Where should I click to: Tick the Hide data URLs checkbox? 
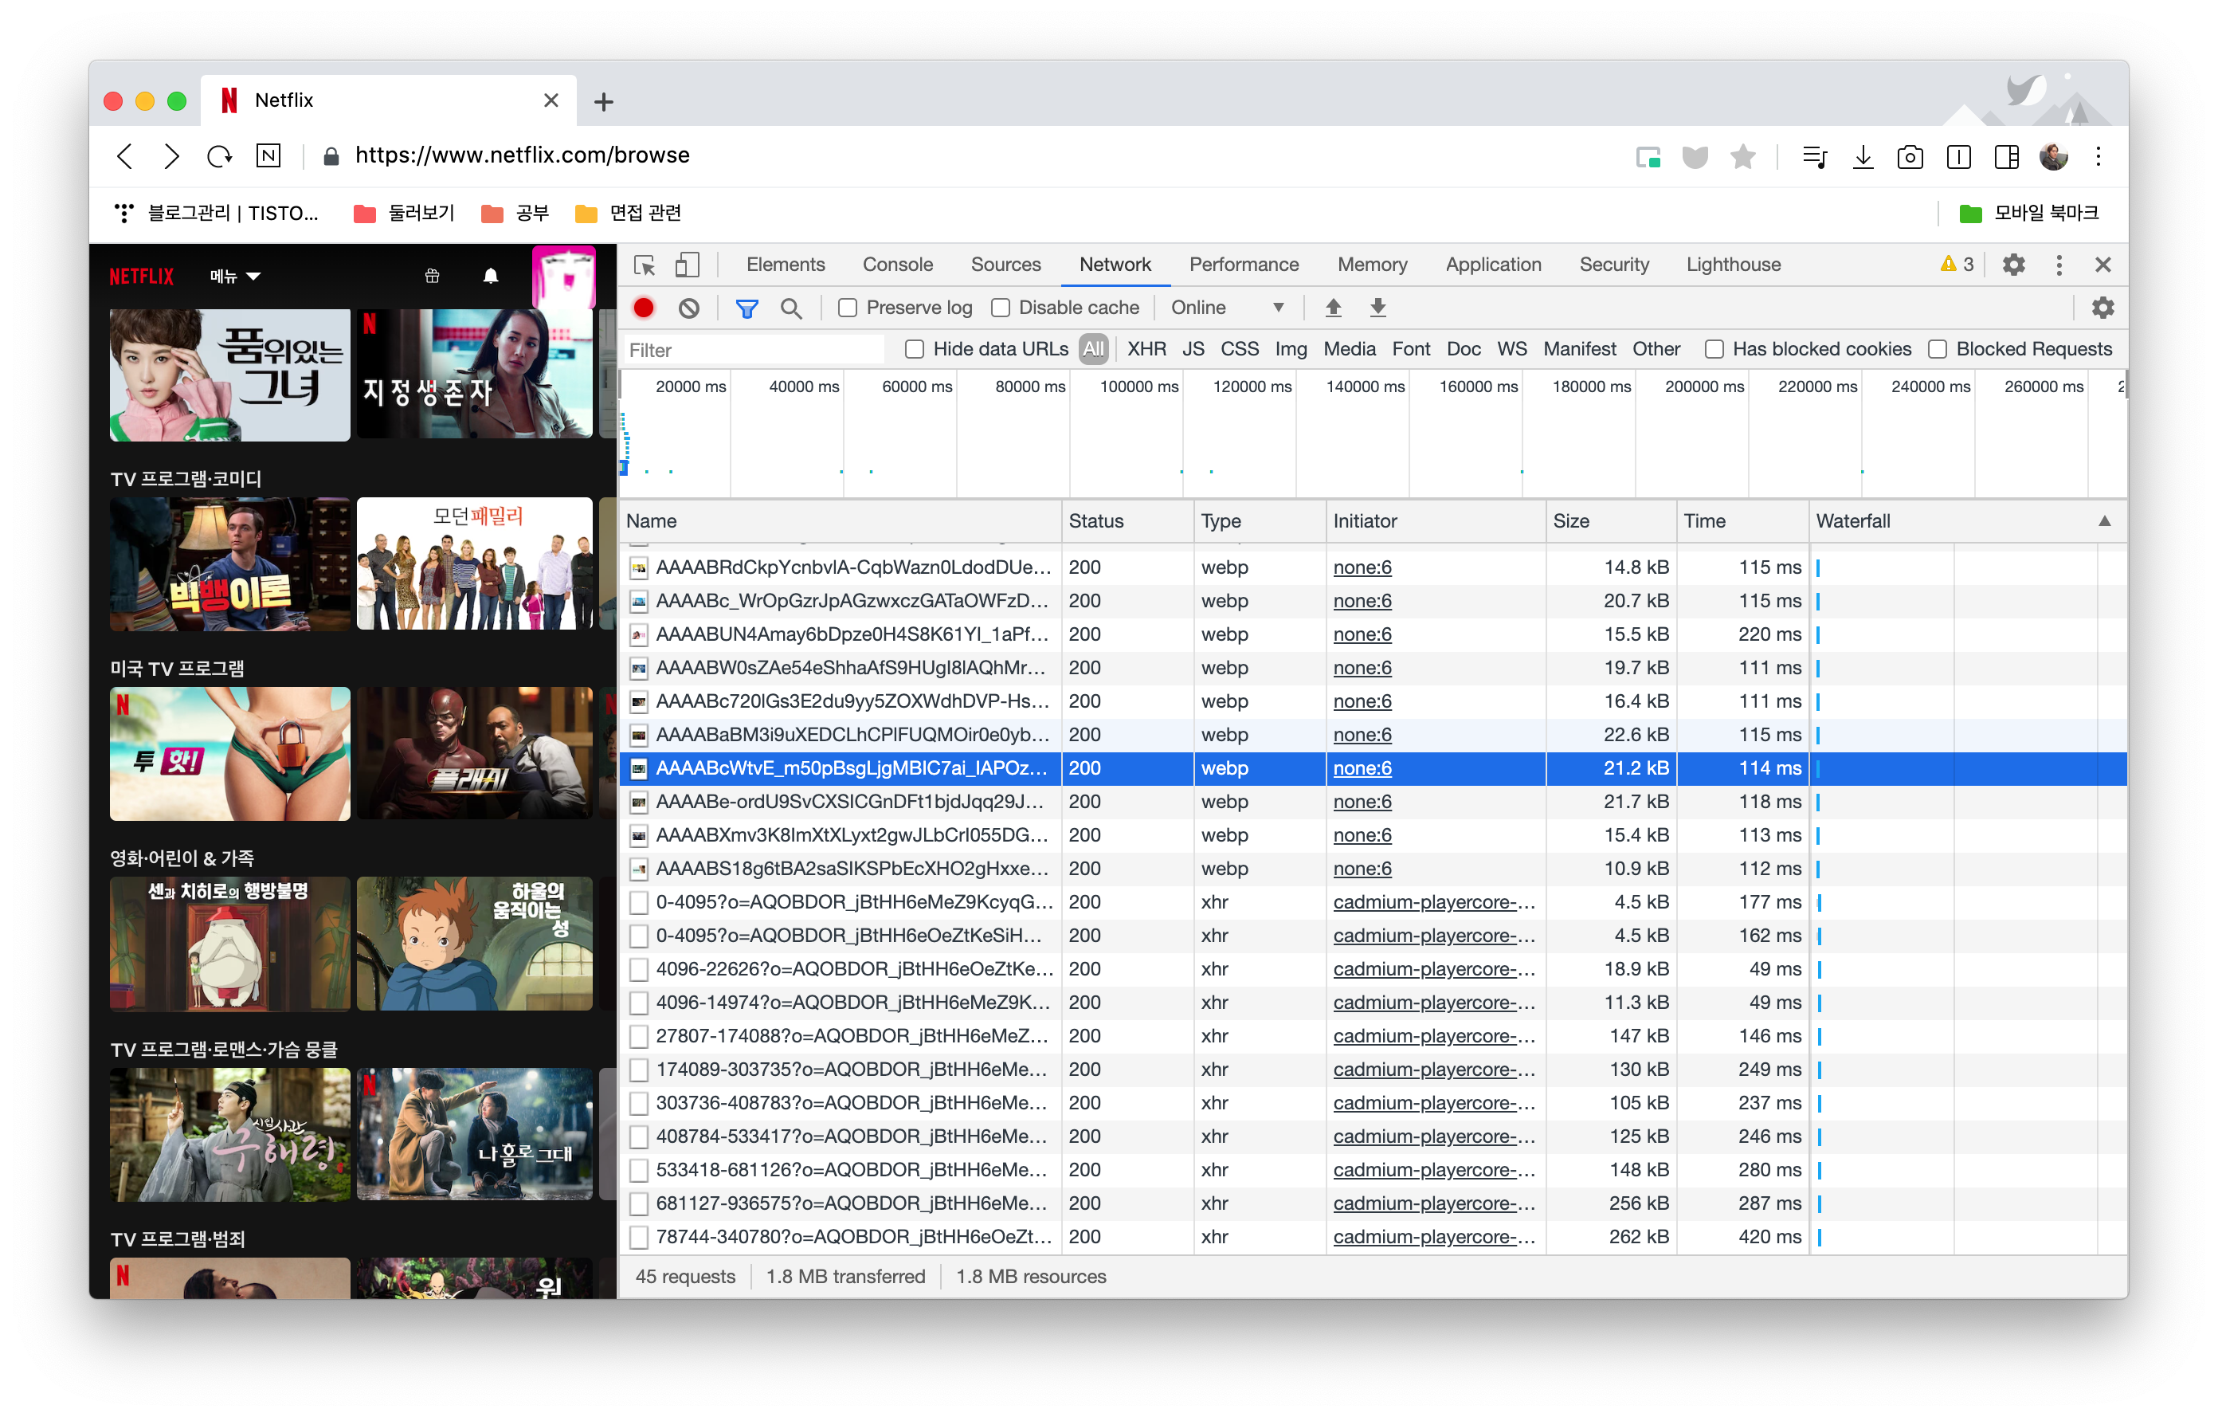pos(914,349)
